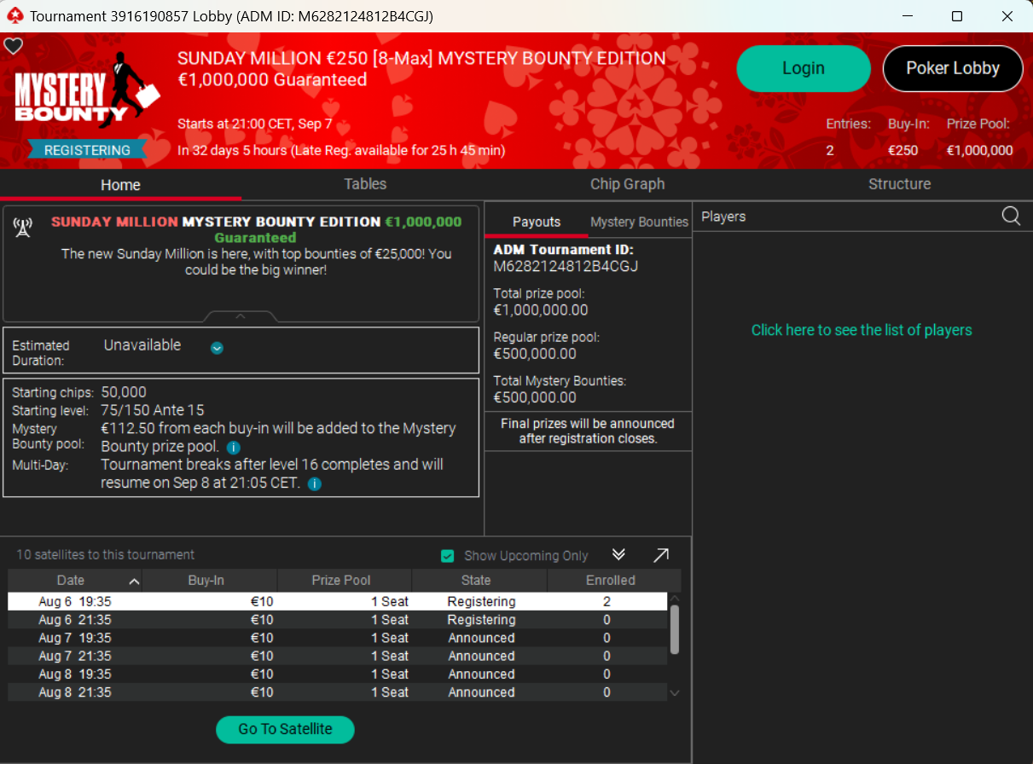Viewport: 1033px width, 764px height.
Task: Select satellite row Aug 6 21:35
Action: (338, 620)
